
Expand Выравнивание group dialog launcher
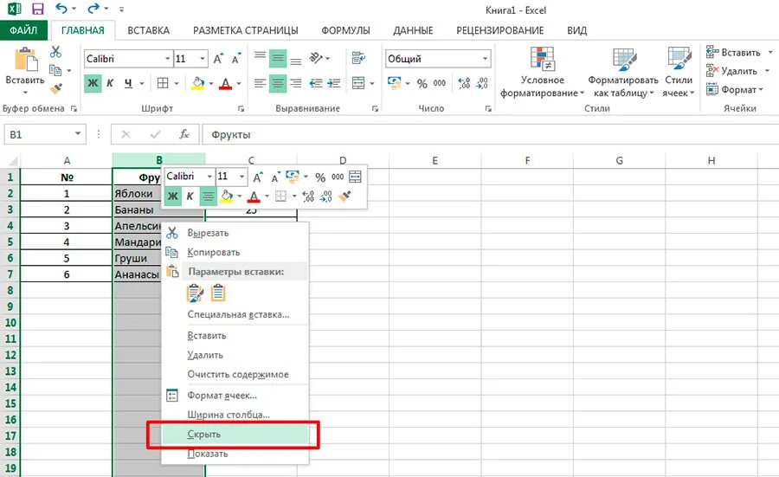(375, 108)
